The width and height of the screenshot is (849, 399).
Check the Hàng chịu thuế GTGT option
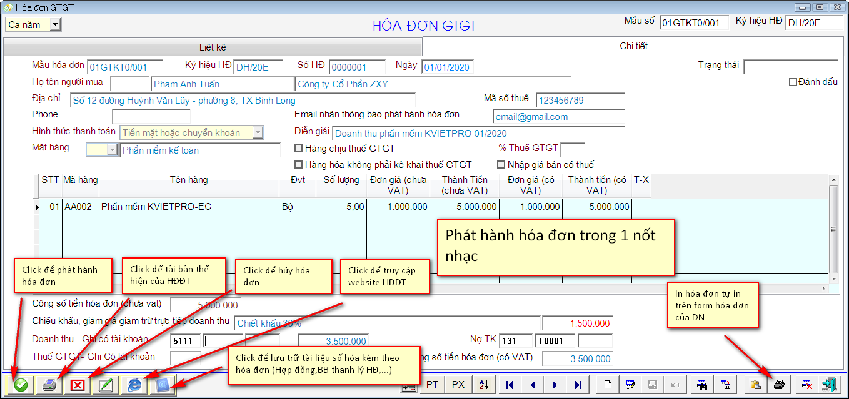(298, 149)
